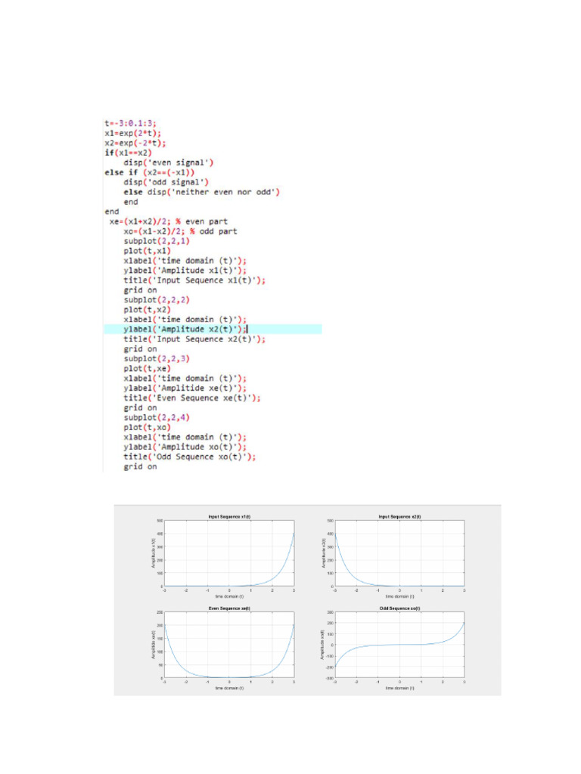Viewport: 581px width, 774px height.
Task: Click else disp('neither even nor odd') line
Action: click(x=201, y=192)
